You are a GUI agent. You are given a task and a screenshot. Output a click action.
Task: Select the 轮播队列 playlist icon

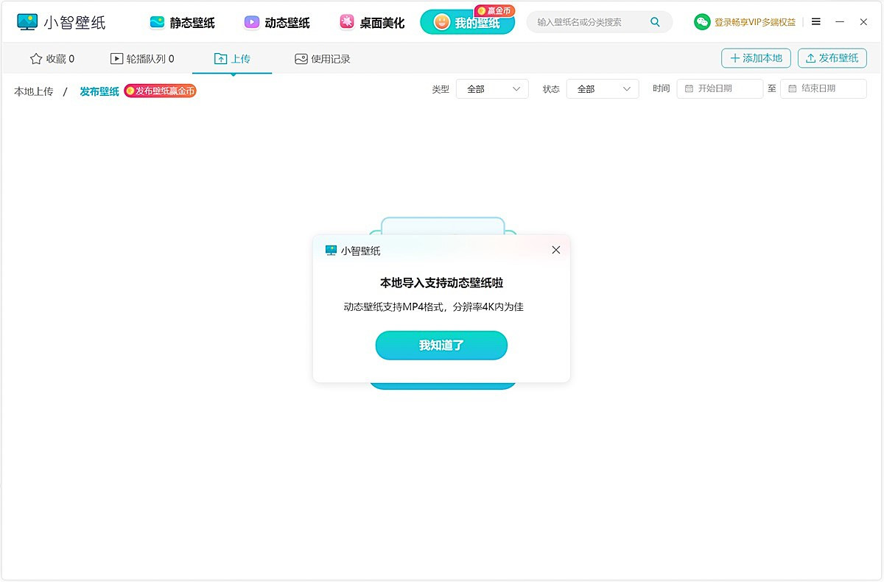(115, 58)
